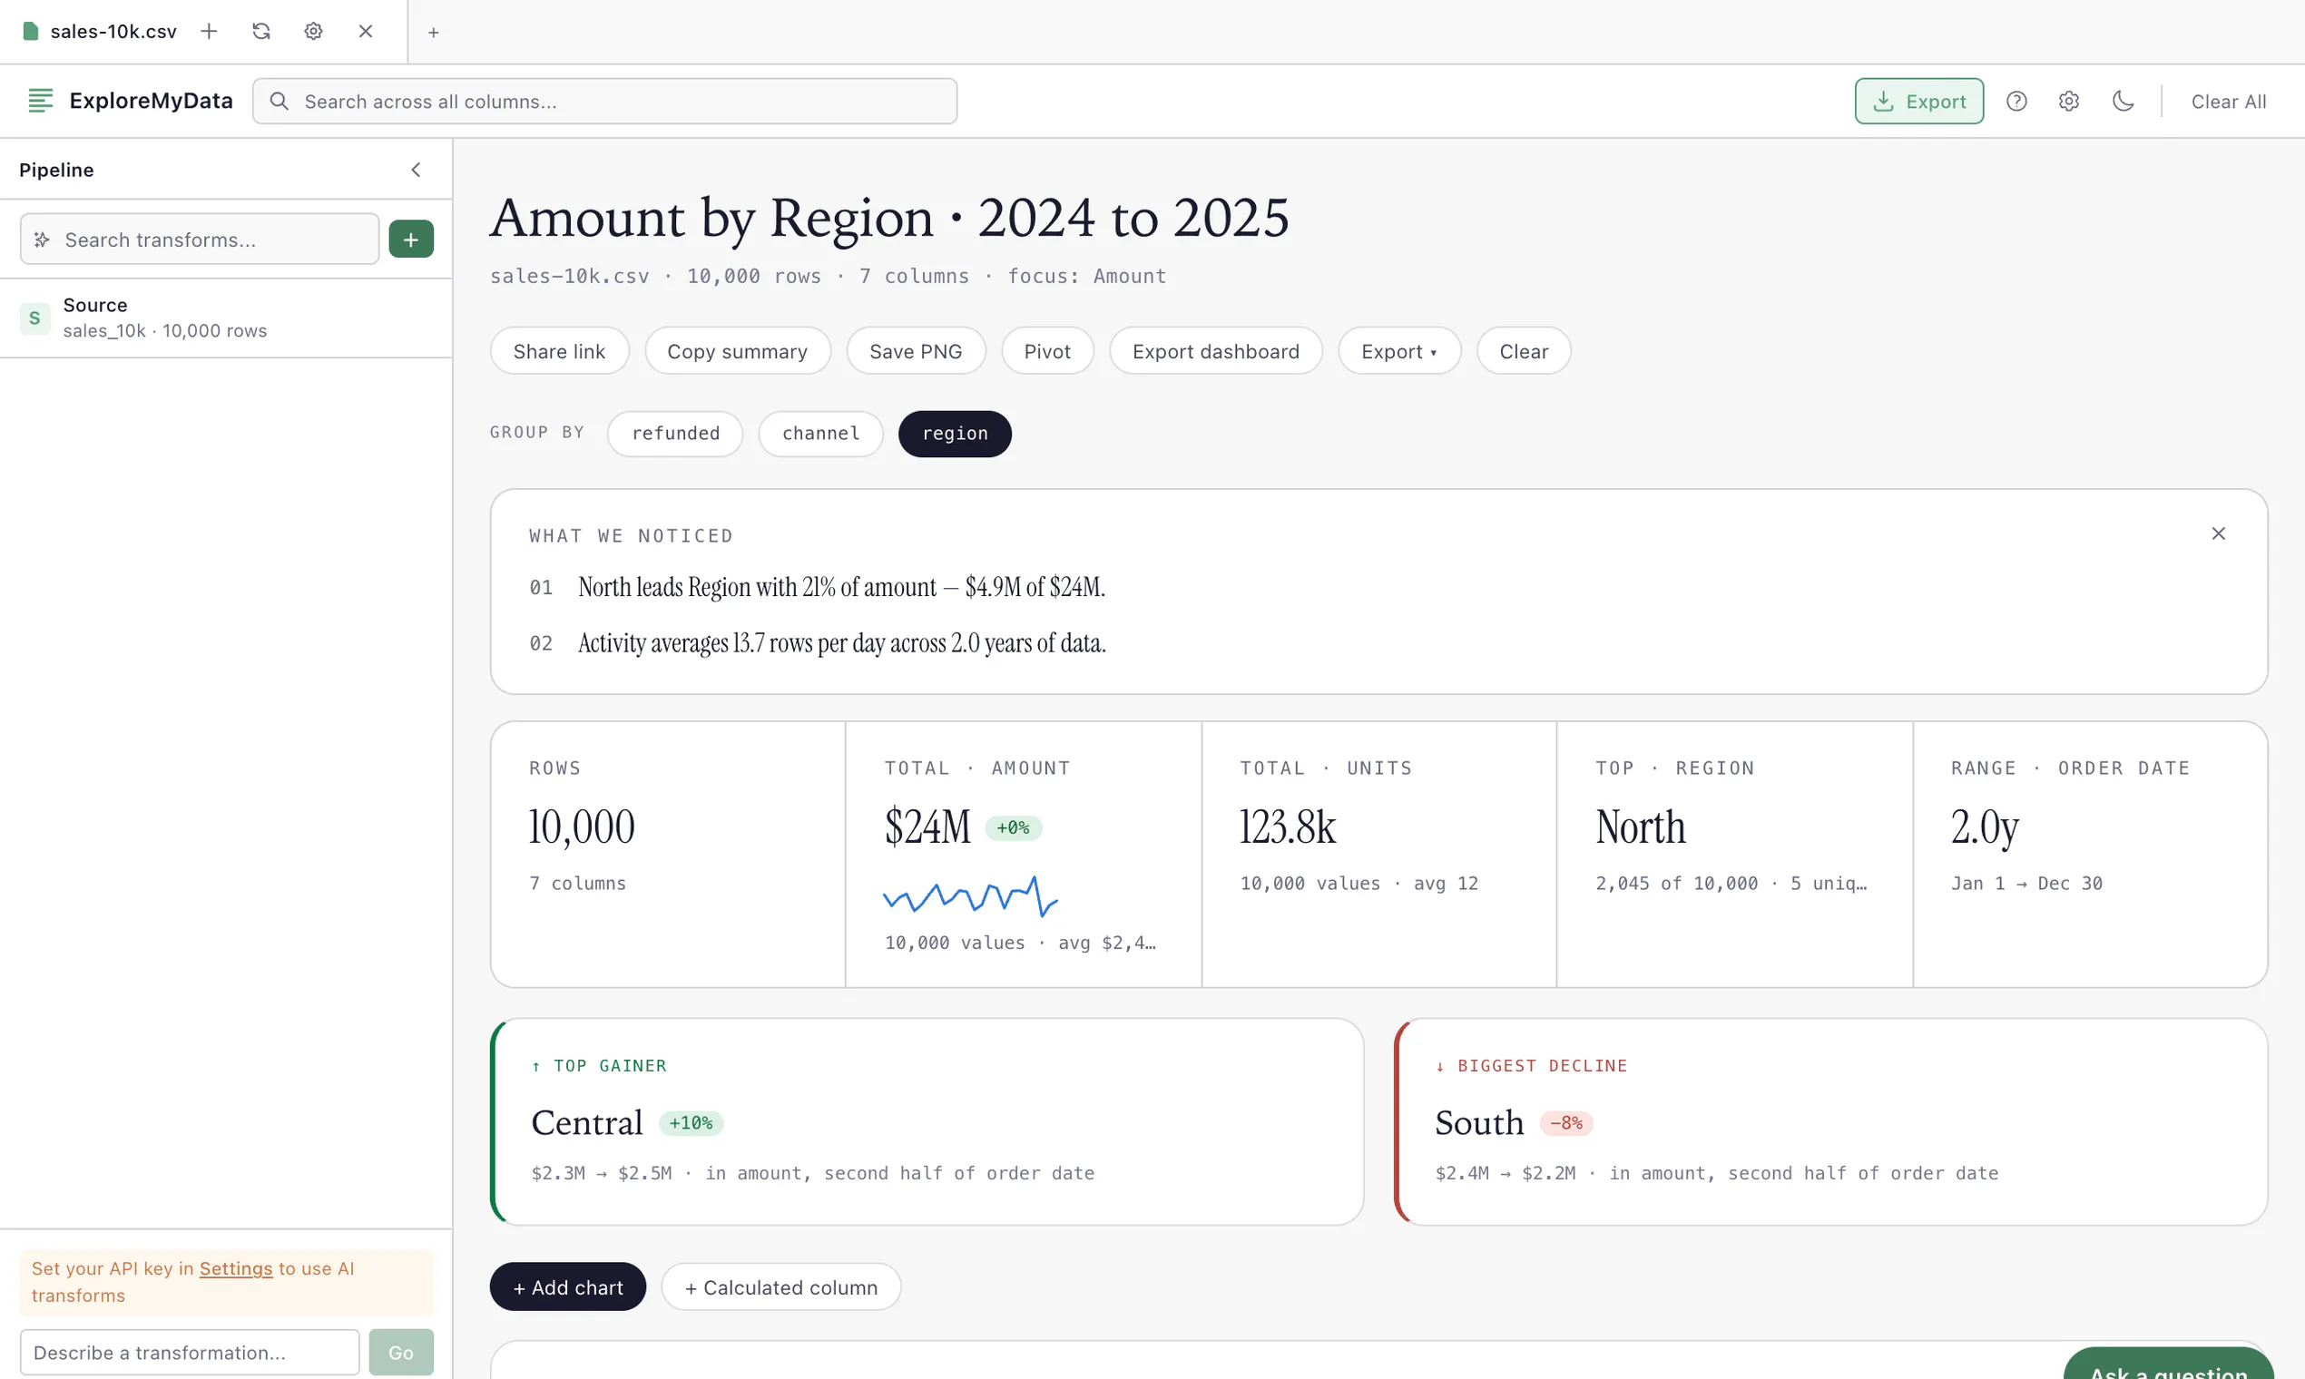Click the Total Amount $24M value
The width and height of the screenshot is (2305, 1379).
tap(927, 826)
